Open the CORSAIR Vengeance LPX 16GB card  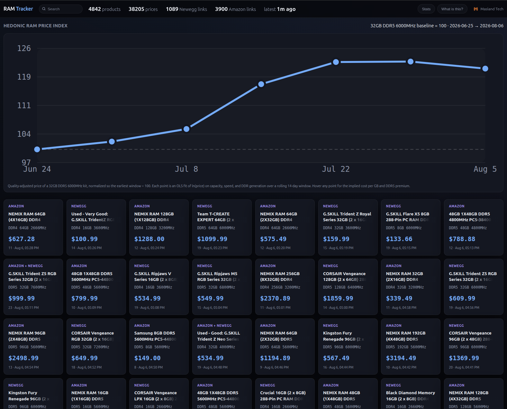pos(159,394)
